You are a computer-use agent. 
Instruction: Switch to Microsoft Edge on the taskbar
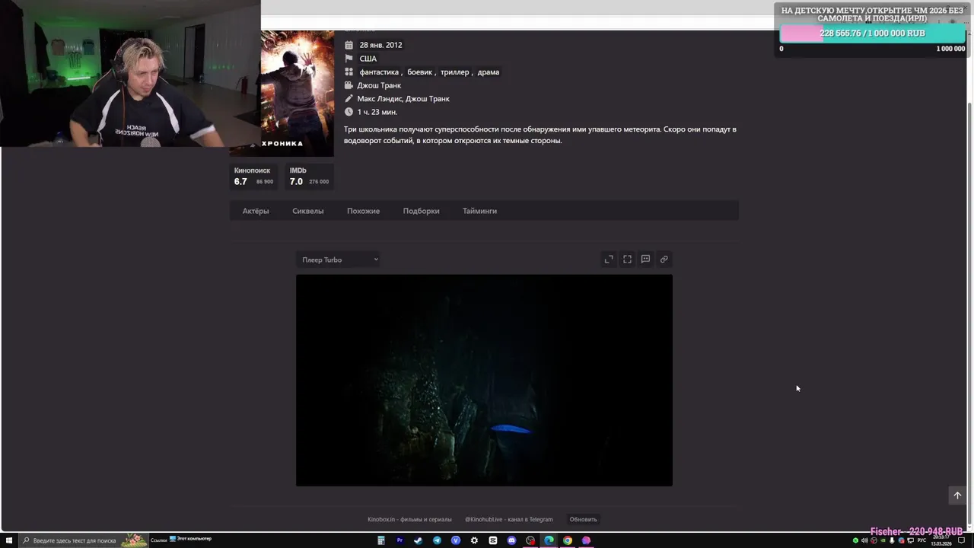tap(549, 540)
